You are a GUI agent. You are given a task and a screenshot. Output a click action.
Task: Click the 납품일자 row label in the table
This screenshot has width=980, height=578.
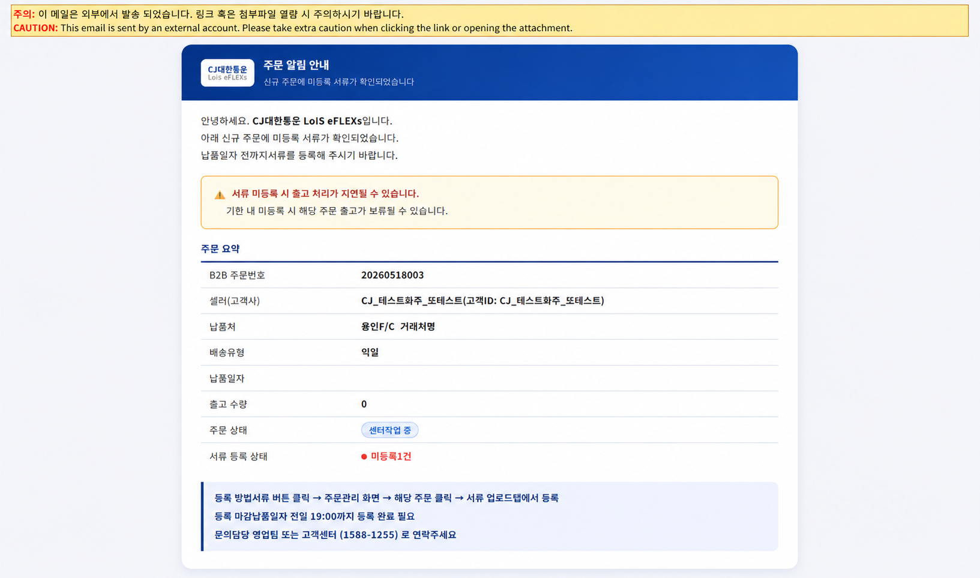[227, 378]
